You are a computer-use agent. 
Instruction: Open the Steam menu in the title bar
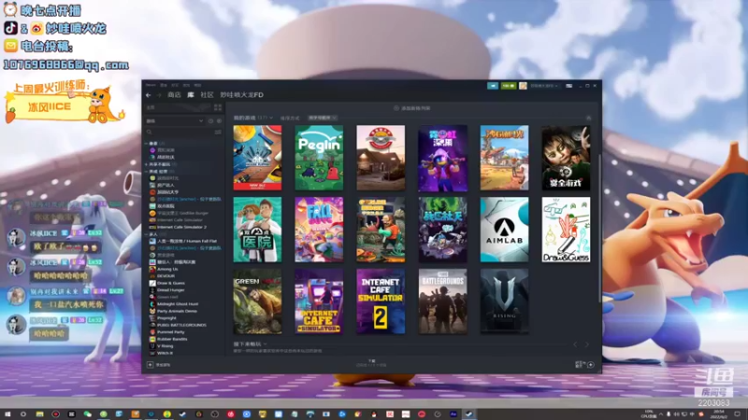pos(151,85)
